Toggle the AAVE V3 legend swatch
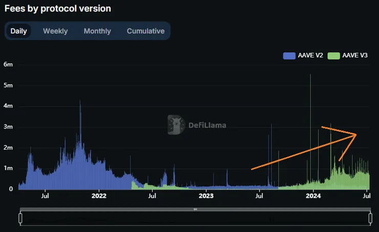This screenshot has height=232, width=379. 333,56
